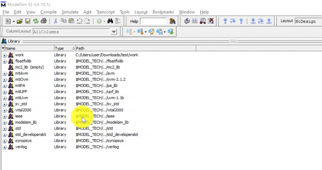Click the Step Out blue up arrow icon
The height and width of the screenshot is (170, 322).
point(241,21)
